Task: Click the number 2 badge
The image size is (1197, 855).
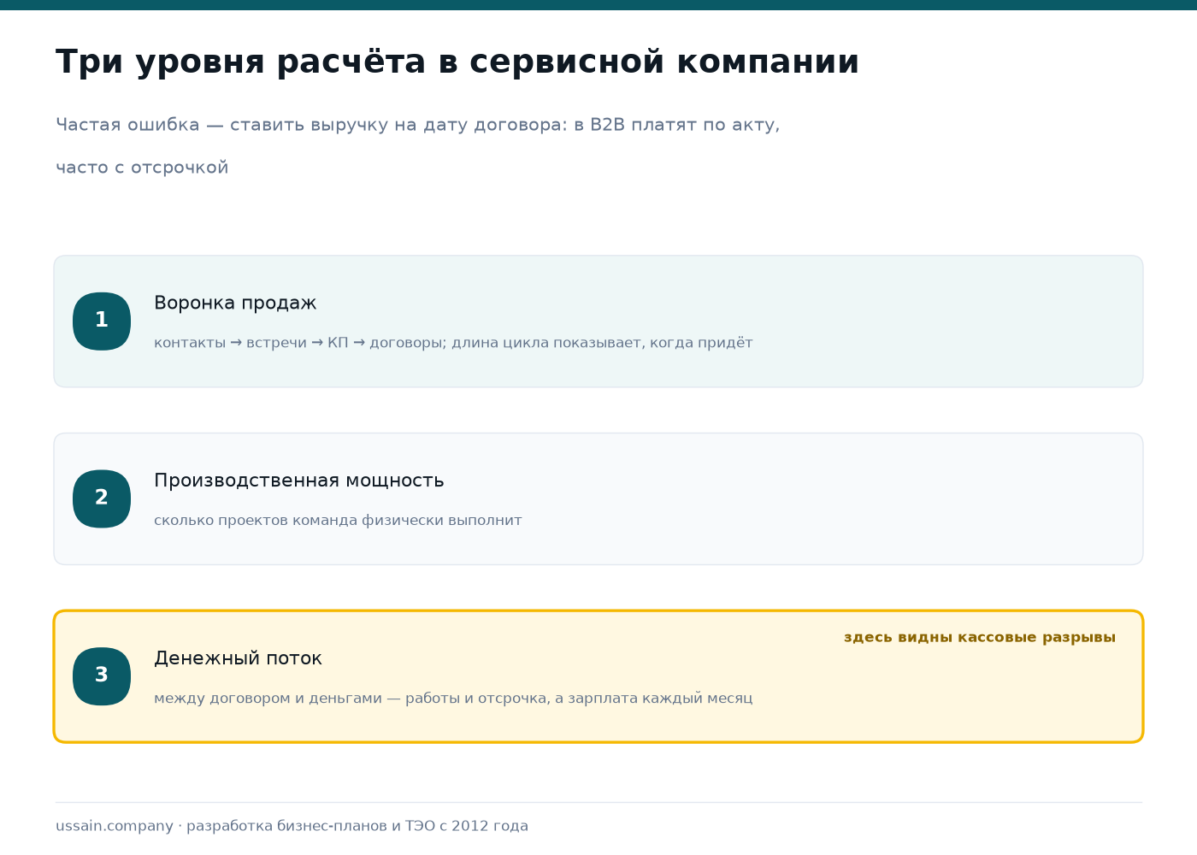Action: 102,498
